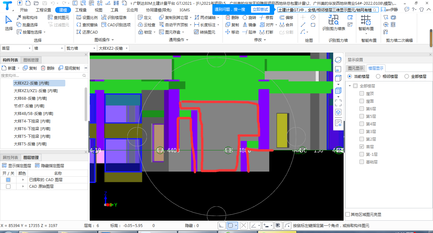Expand the 已提取的 CAD 图层 row arrow
The height and width of the screenshot is (233, 433).
[23, 179]
